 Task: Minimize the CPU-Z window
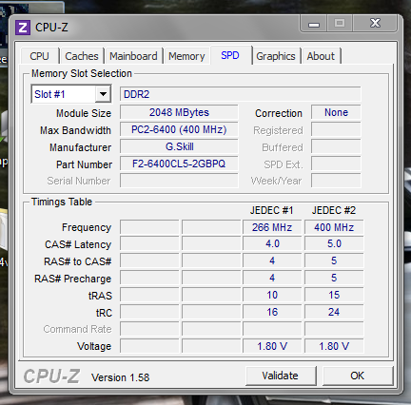314,24
